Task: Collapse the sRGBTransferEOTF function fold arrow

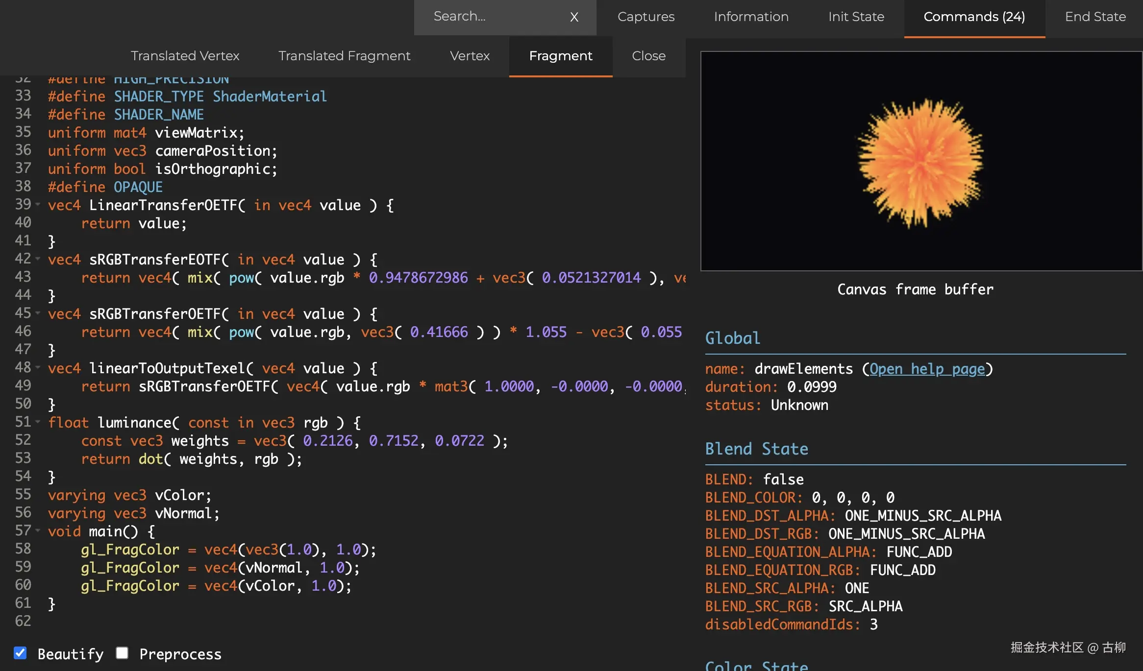Action: pyautogui.click(x=38, y=259)
